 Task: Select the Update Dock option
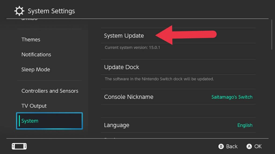click(x=122, y=67)
